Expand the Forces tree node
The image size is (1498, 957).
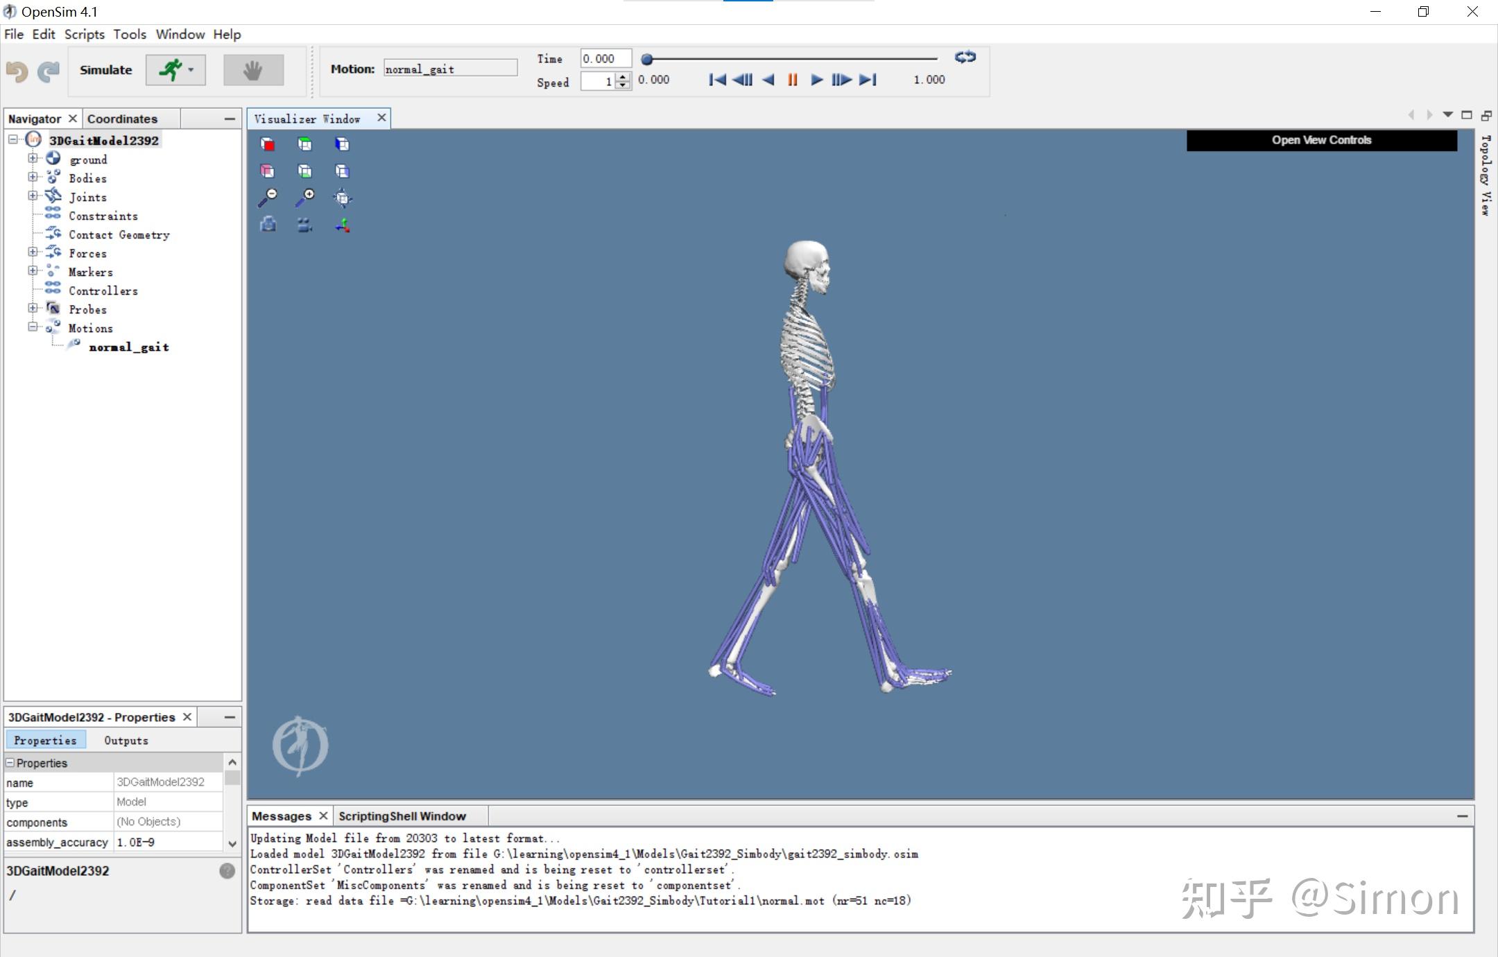(33, 252)
